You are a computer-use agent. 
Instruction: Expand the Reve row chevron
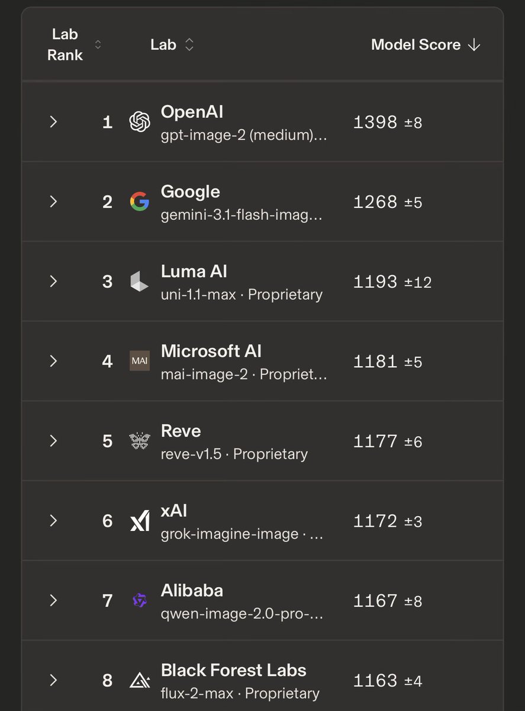[53, 441]
